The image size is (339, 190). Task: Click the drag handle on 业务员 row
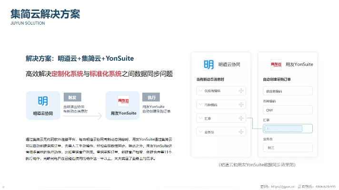coord(241,132)
